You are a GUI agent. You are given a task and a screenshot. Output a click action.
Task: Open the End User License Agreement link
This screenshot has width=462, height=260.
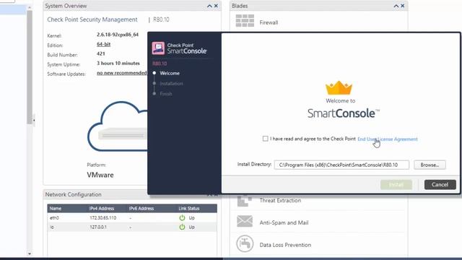387,139
